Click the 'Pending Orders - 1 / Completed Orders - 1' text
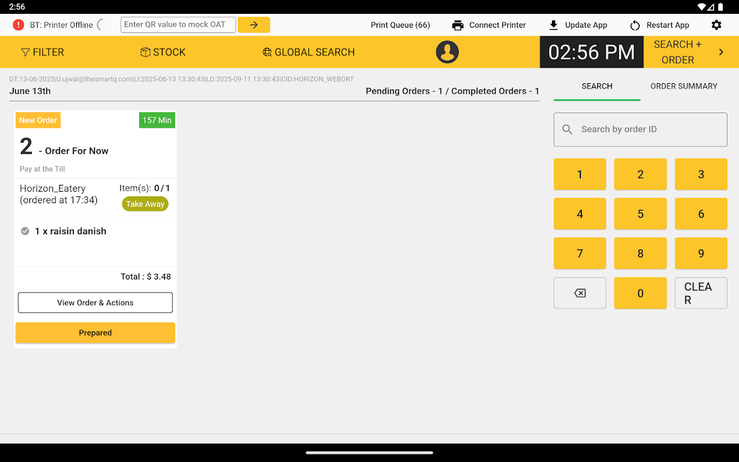739x462 pixels. click(453, 91)
